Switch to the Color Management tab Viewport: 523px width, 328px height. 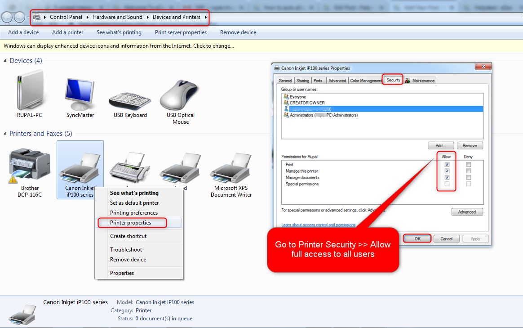point(366,81)
